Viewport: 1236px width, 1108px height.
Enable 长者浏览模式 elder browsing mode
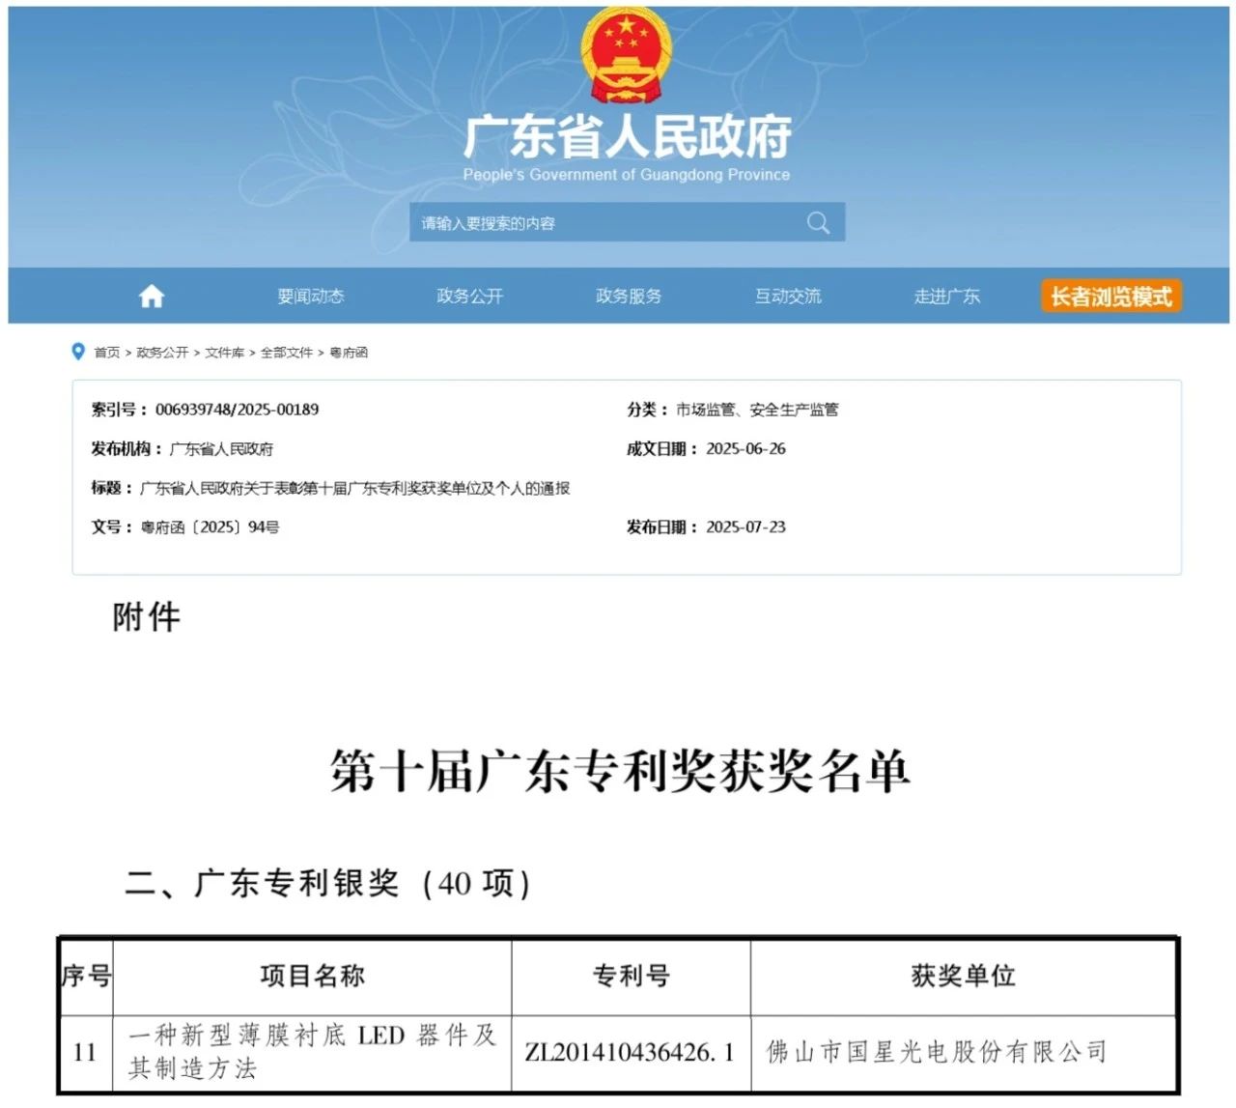1109,297
